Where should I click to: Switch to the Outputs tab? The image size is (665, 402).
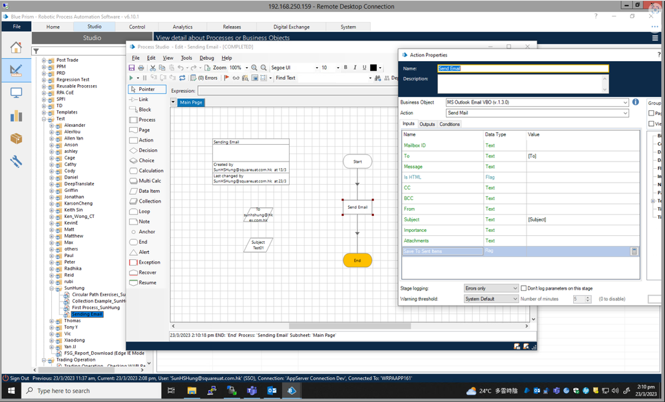pyautogui.click(x=427, y=124)
